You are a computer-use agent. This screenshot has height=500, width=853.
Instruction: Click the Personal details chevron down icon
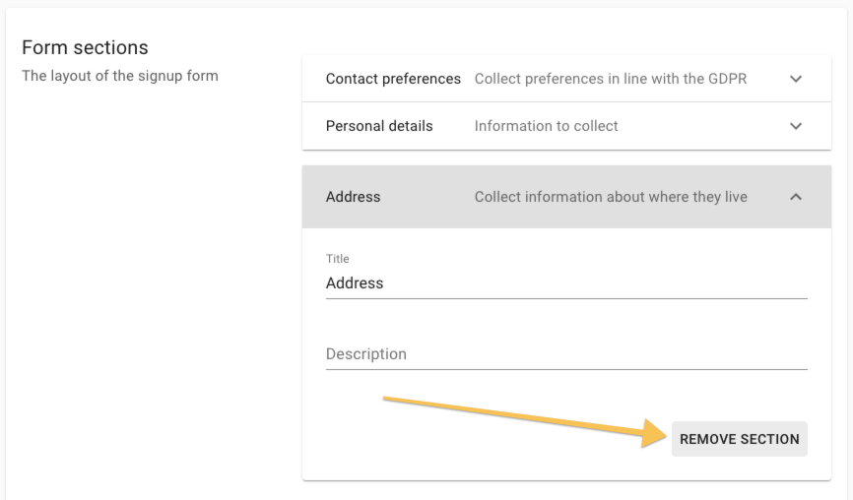796,126
